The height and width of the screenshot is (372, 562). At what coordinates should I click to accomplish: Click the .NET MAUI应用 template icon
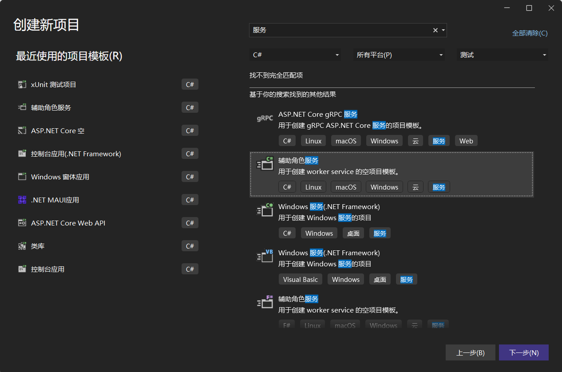point(22,200)
